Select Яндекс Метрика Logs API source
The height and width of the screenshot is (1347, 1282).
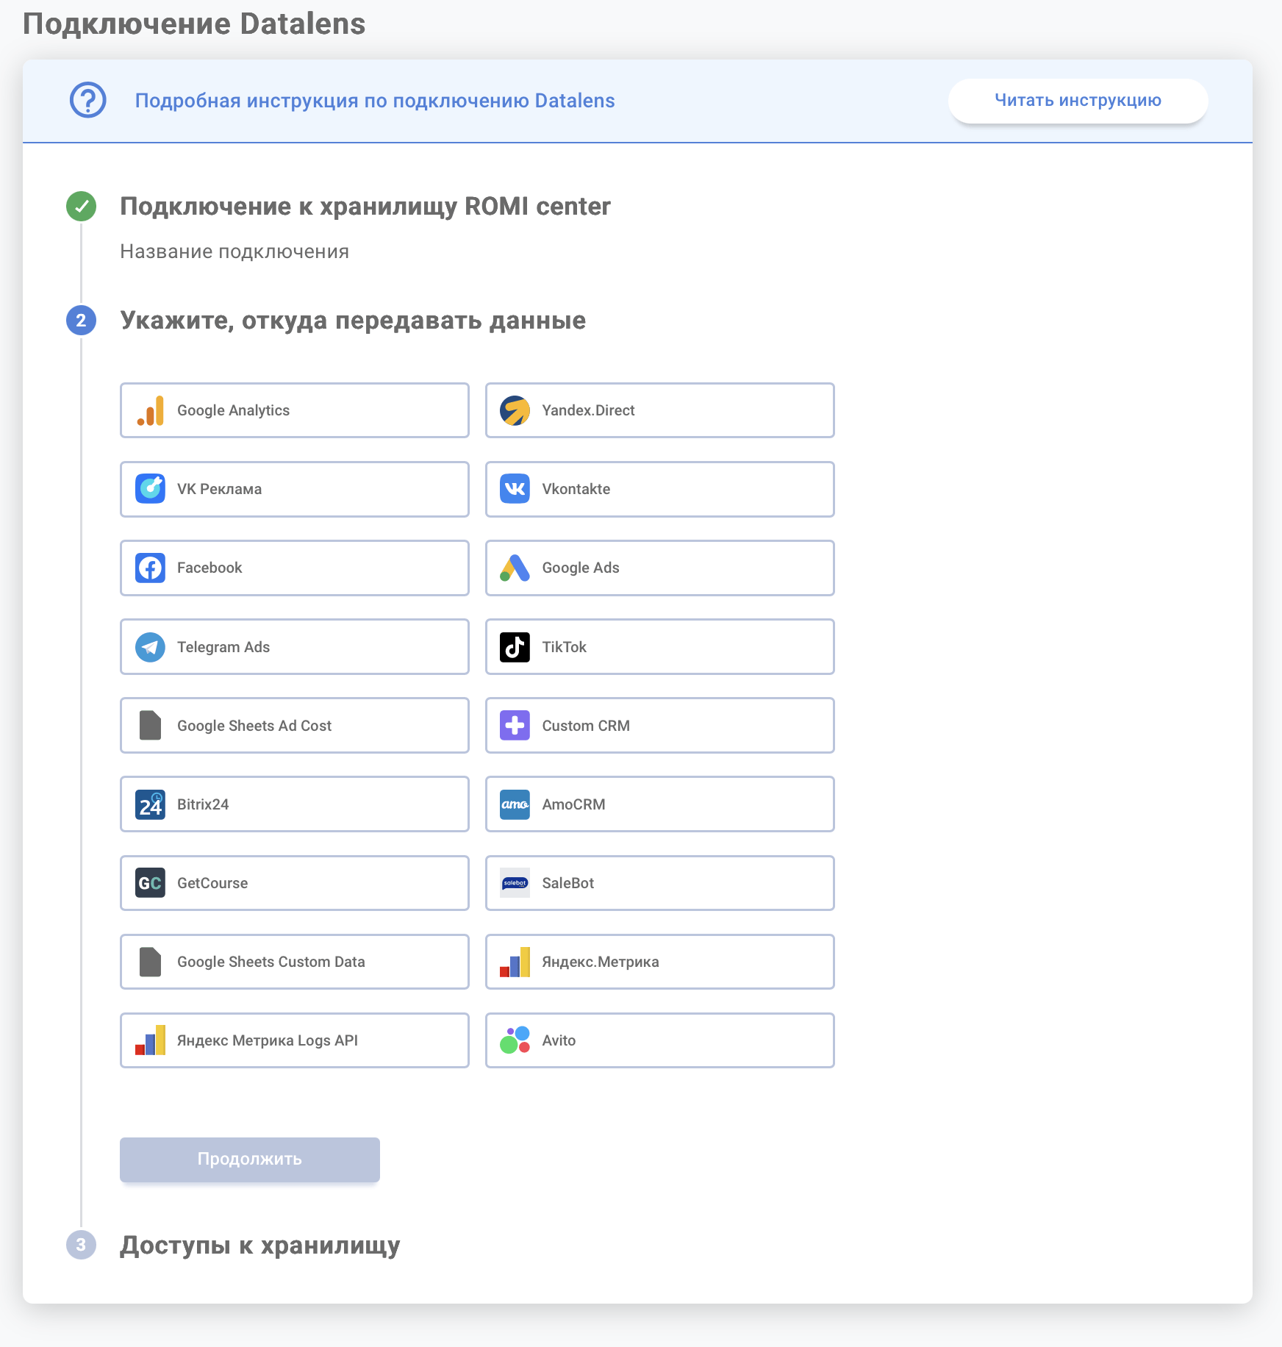click(294, 1040)
